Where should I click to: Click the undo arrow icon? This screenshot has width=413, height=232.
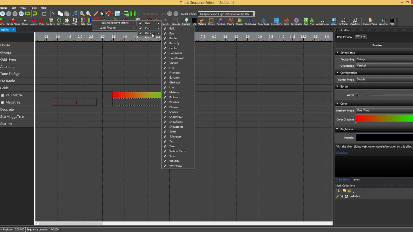point(35,14)
